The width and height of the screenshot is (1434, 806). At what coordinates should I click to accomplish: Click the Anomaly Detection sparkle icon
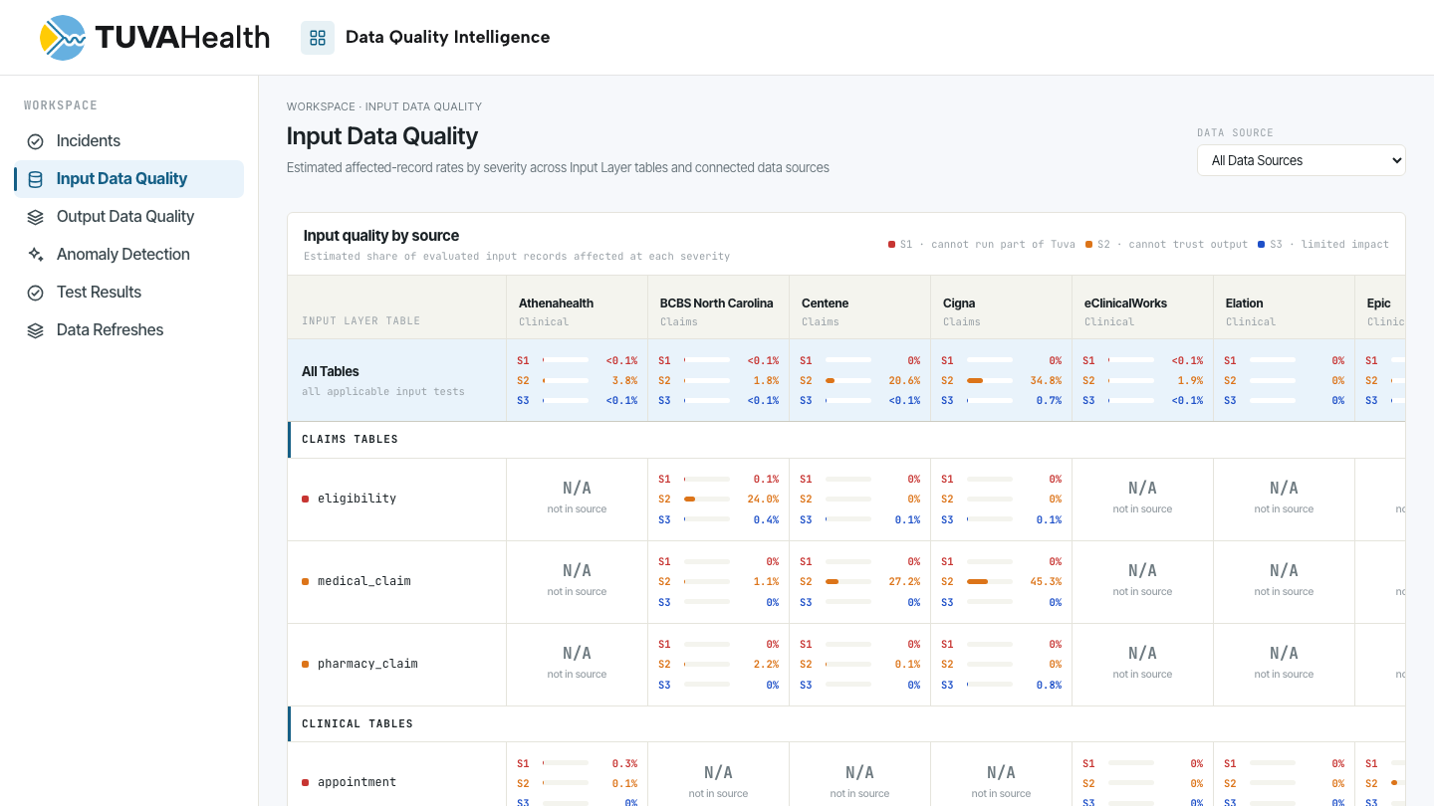(35, 255)
